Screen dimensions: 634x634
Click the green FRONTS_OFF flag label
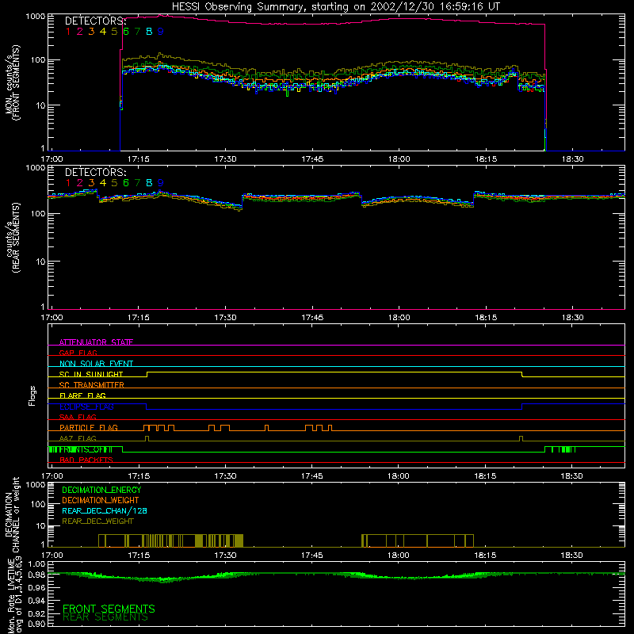86,449
